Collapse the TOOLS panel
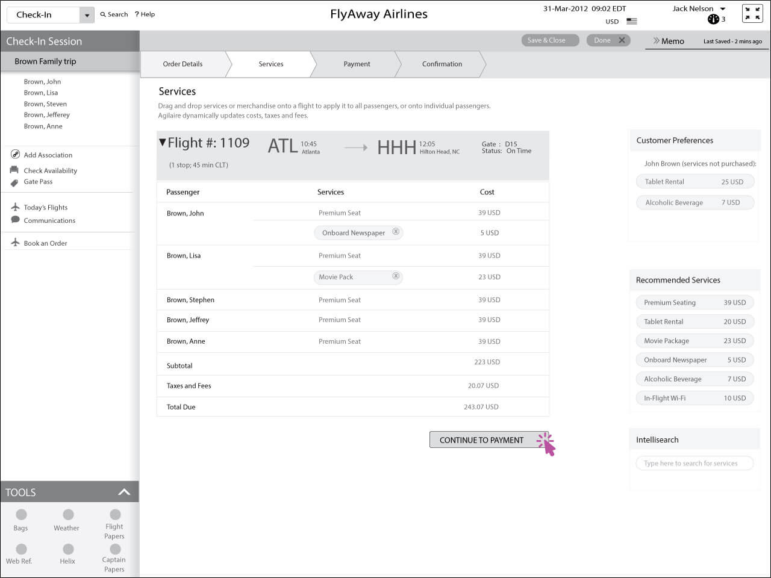 click(x=124, y=491)
